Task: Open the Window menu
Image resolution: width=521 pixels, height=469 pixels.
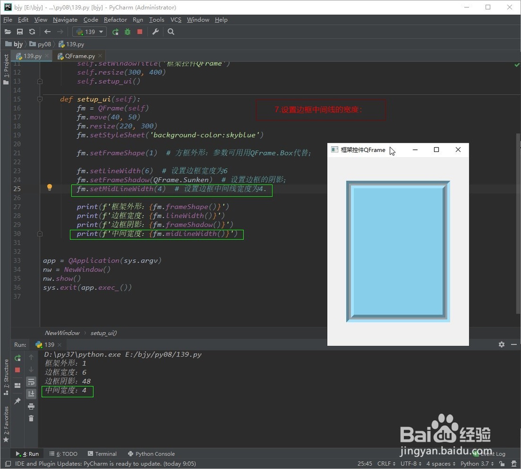Action: (198, 20)
